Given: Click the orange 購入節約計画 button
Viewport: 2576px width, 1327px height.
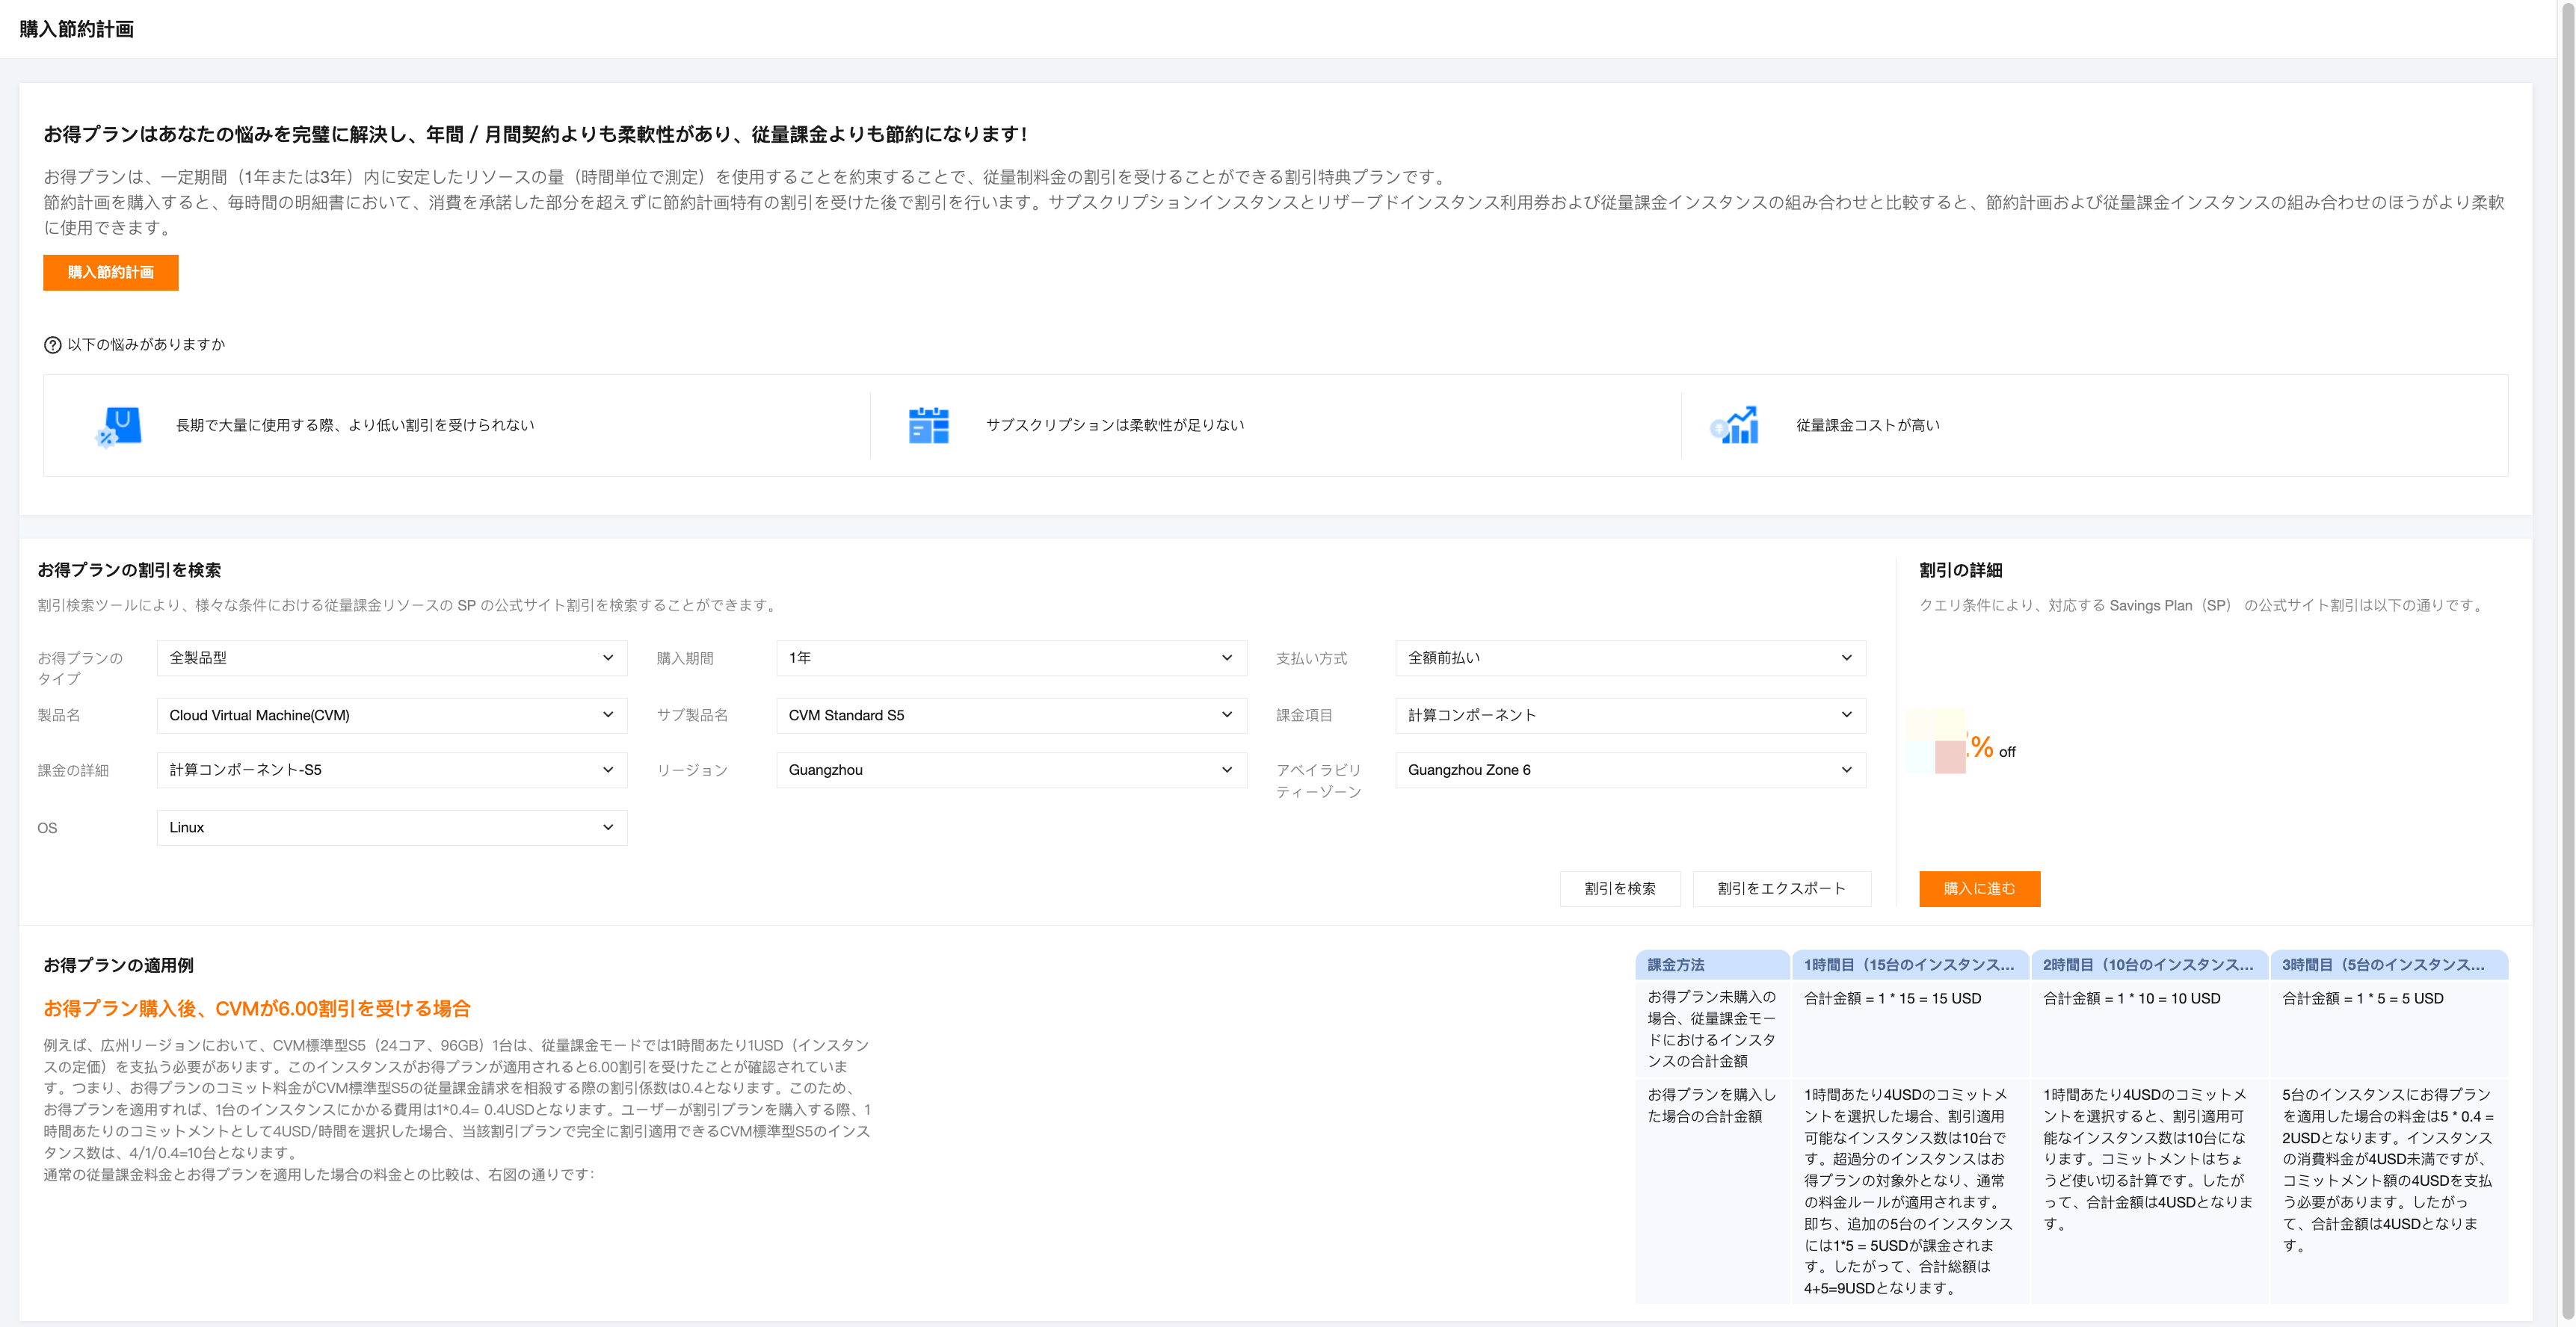Looking at the screenshot, I should [110, 273].
